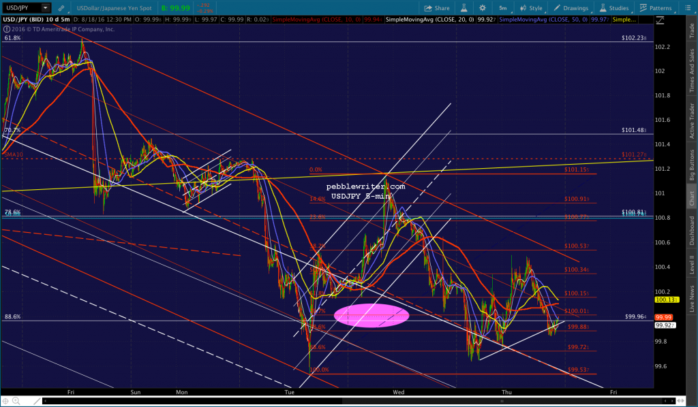
Task: Open the Big Buttons side tab
Action: pyautogui.click(x=692, y=165)
